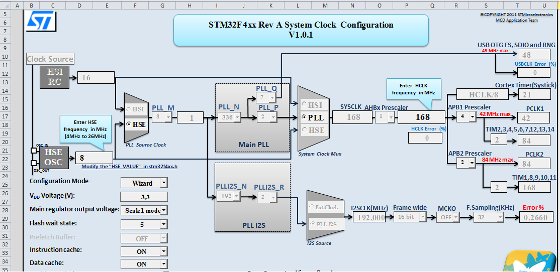Click PLL_M output value box showing 1

(191, 117)
